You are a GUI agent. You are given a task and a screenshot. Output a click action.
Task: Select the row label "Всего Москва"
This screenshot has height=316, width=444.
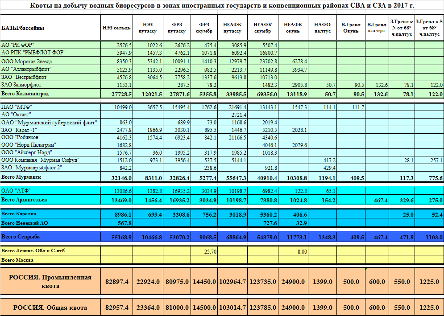tap(50, 260)
